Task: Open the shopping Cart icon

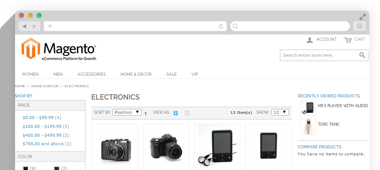Action: (x=348, y=40)
